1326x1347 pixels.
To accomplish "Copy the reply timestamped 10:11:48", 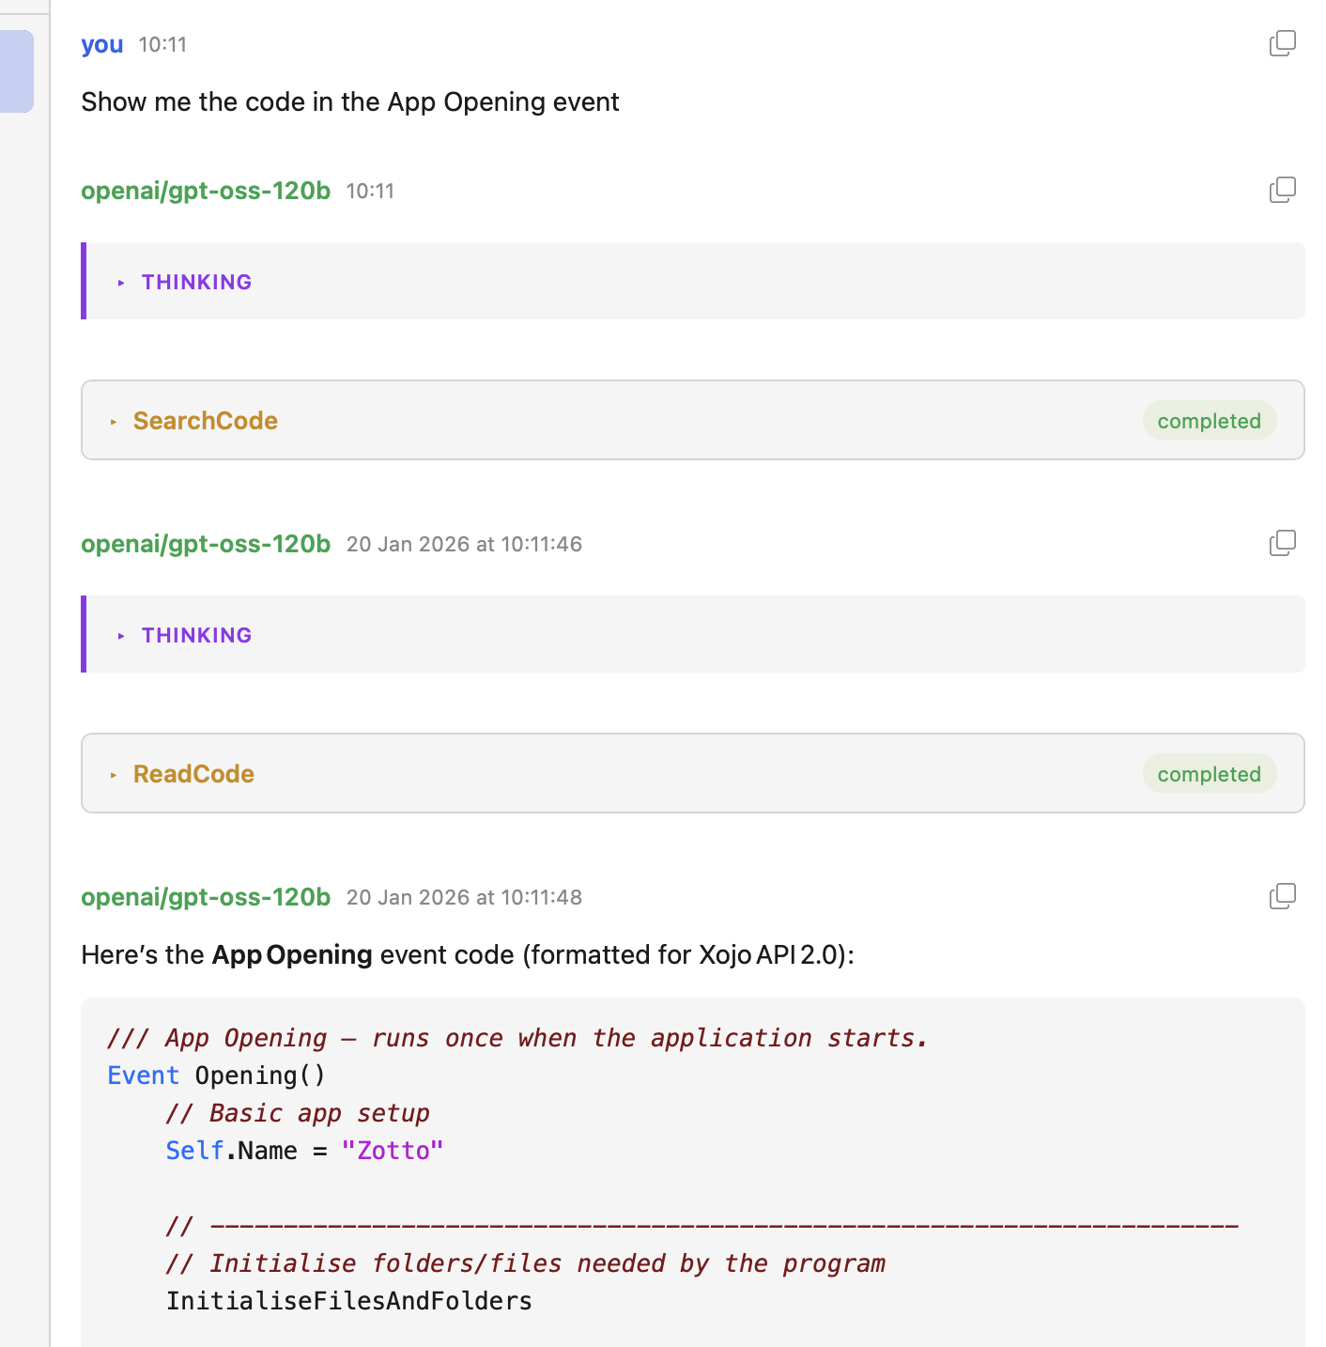I will (1282, 896).
